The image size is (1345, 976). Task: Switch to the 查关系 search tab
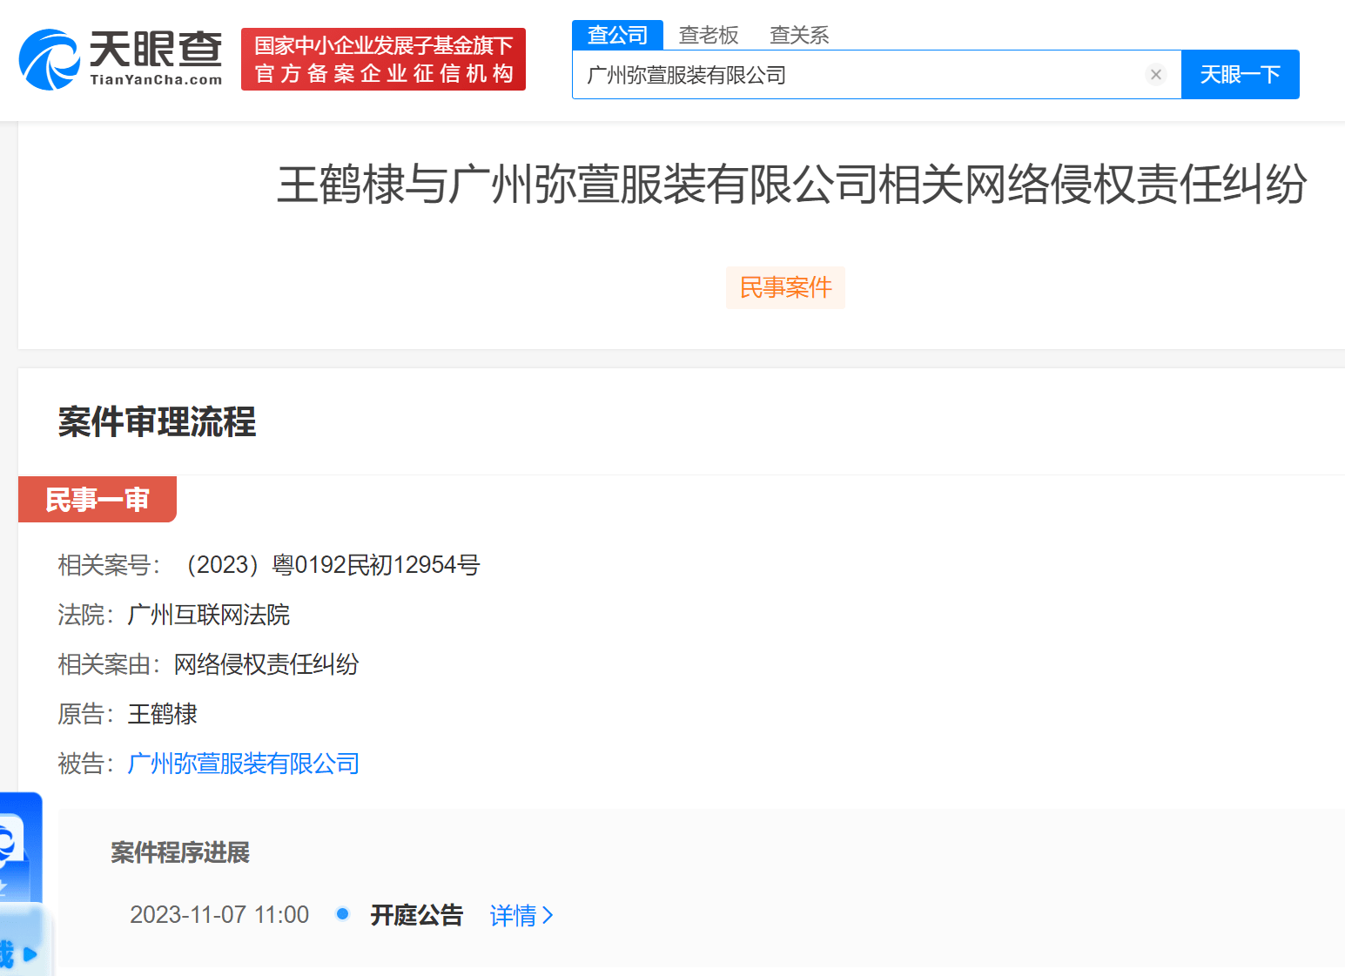click(x=798, y=35)
